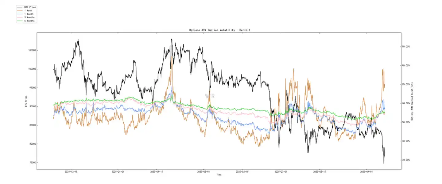Select the 2025-03-01 date tick
The width and height of the screenshot is (442, 184).
click(x=281, y=172)
